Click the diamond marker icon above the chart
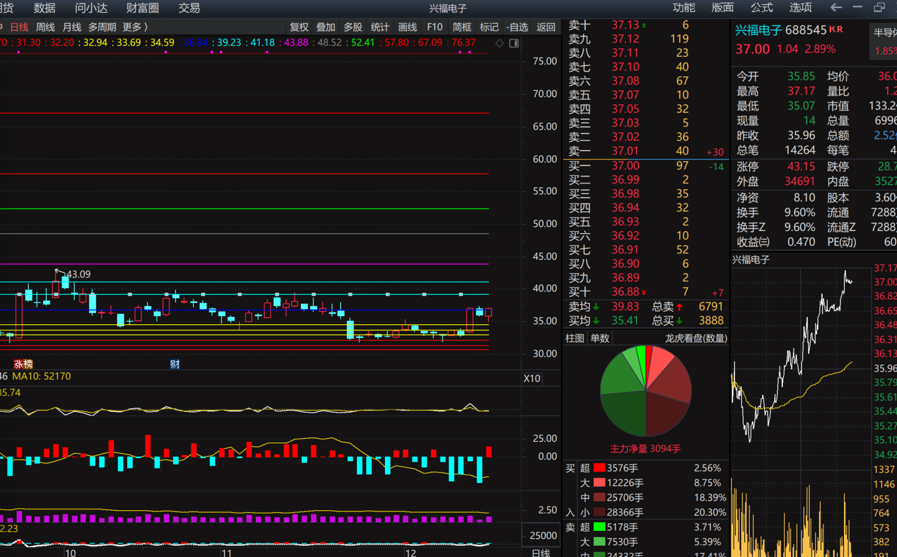 pos(500,43)
